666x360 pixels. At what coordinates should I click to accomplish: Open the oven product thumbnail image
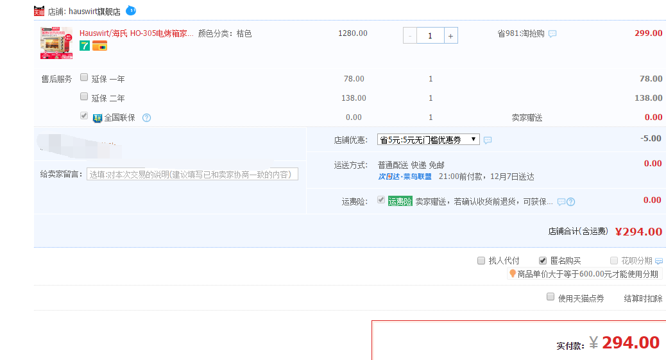coord(56,43)
